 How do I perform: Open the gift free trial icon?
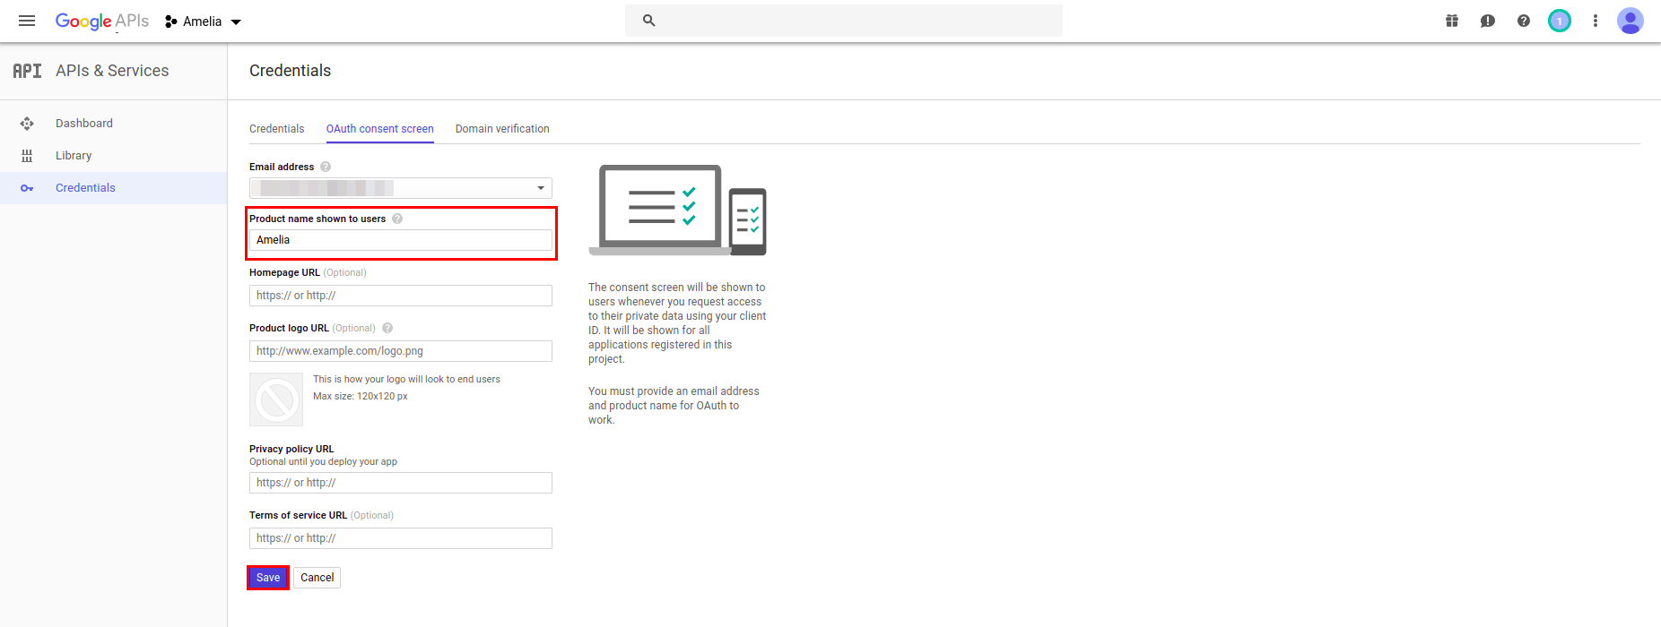[x=1452, y=21]
